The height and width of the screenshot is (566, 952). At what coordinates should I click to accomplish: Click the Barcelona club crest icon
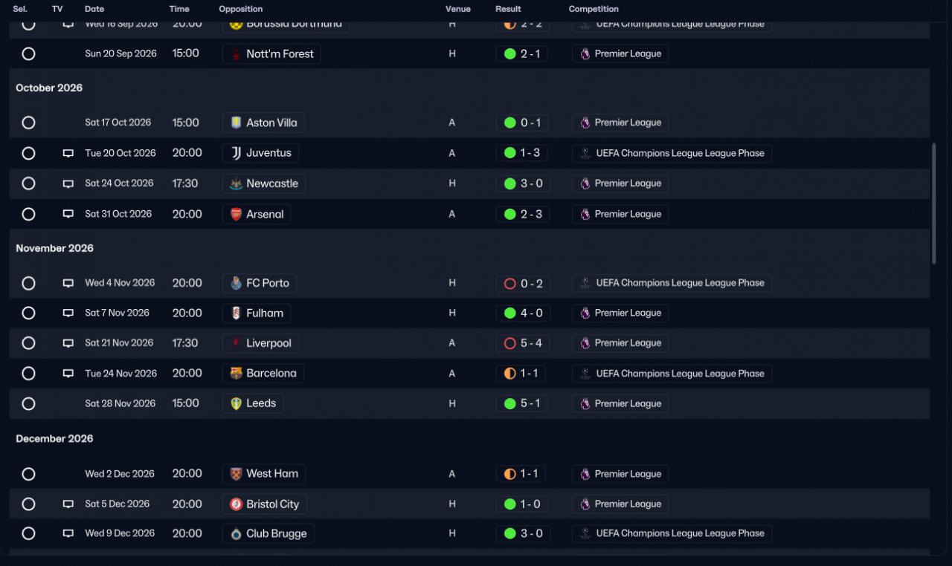tap(236, 374)
